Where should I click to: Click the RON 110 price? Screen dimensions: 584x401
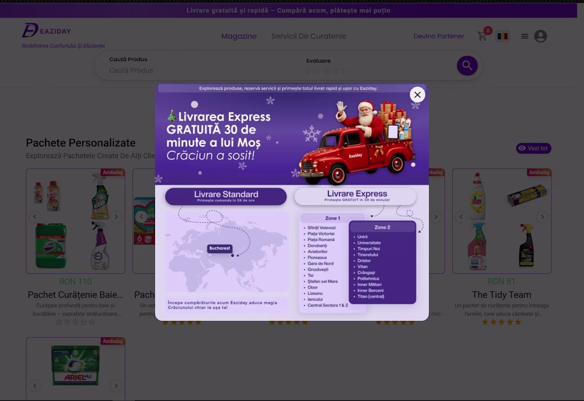75,282
